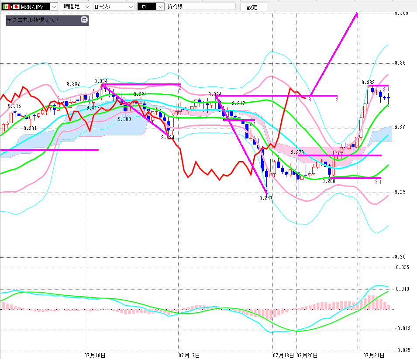Click the 9.247 low price label

[266, 198]
